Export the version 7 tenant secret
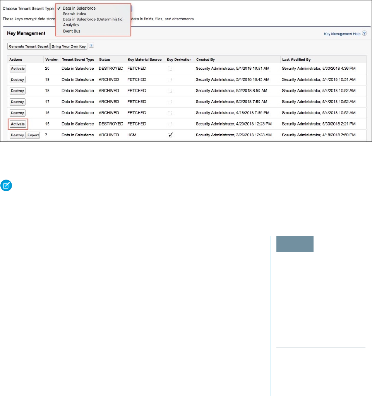Screen dimensions: 372x396 click(33, 135)
